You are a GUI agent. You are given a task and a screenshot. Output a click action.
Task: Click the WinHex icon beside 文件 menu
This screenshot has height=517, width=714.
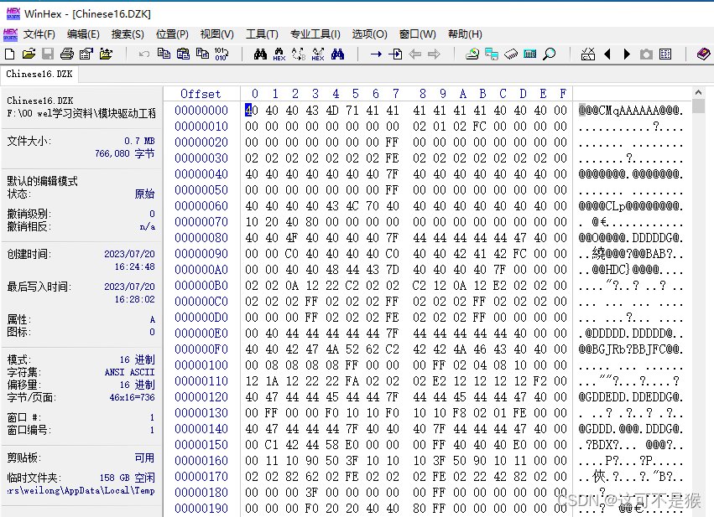(10, 34)
